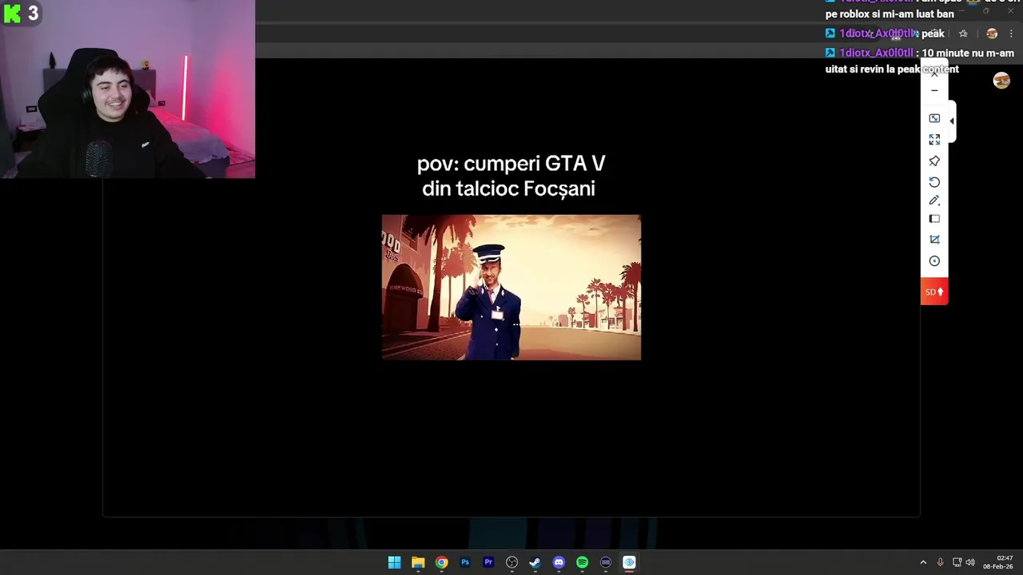Open Steam from the taskbar

535,562
